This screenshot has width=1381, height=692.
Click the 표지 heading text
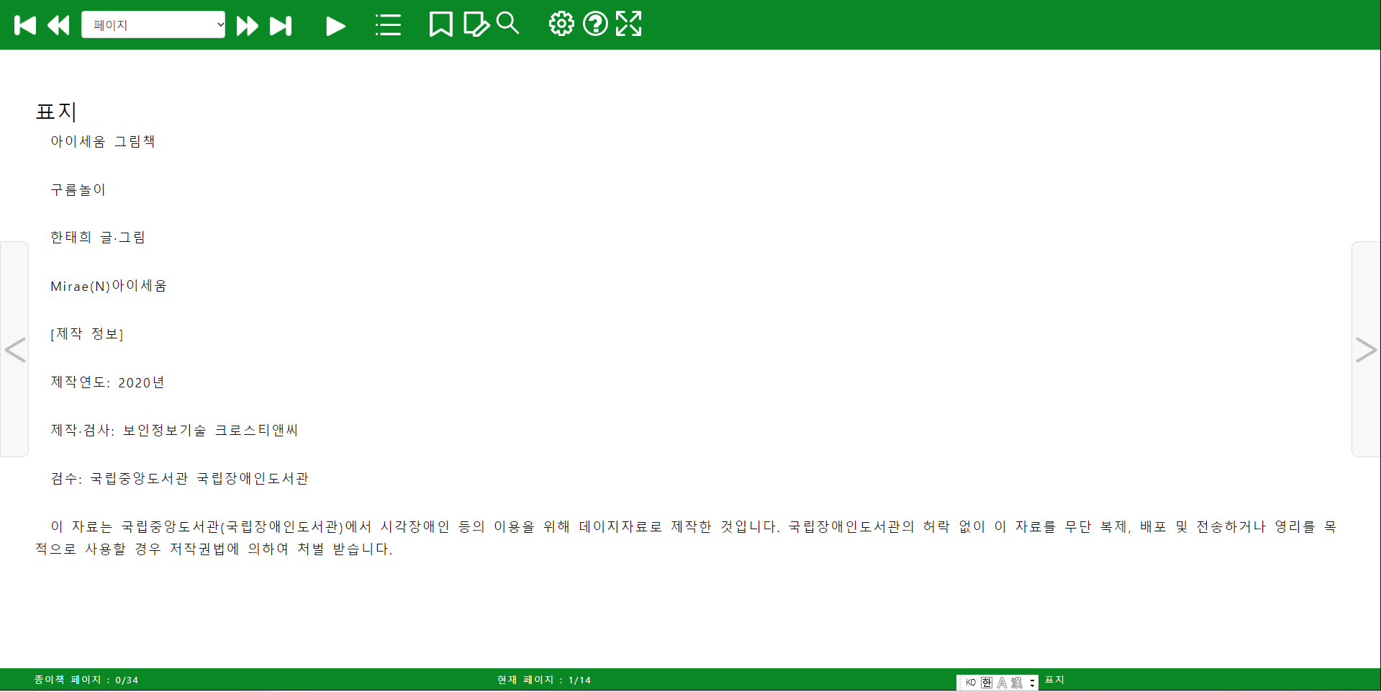point(56,112)
